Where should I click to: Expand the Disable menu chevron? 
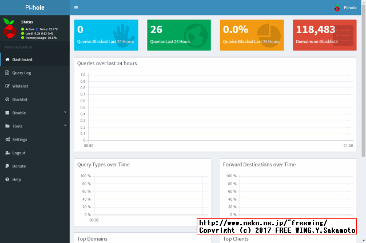[x=65, y=112]
